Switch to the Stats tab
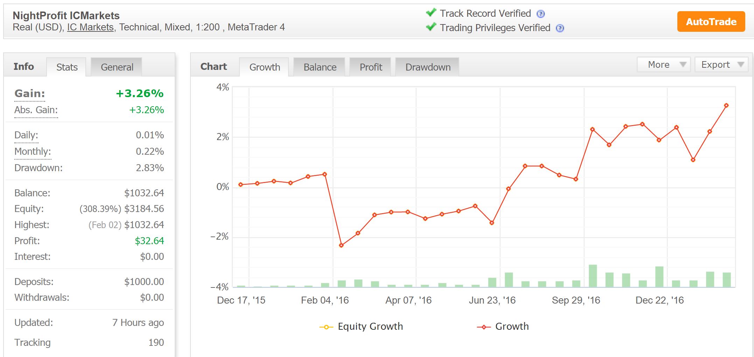The height and width of the screenshot is (357, 754). (x=67, y=67)
